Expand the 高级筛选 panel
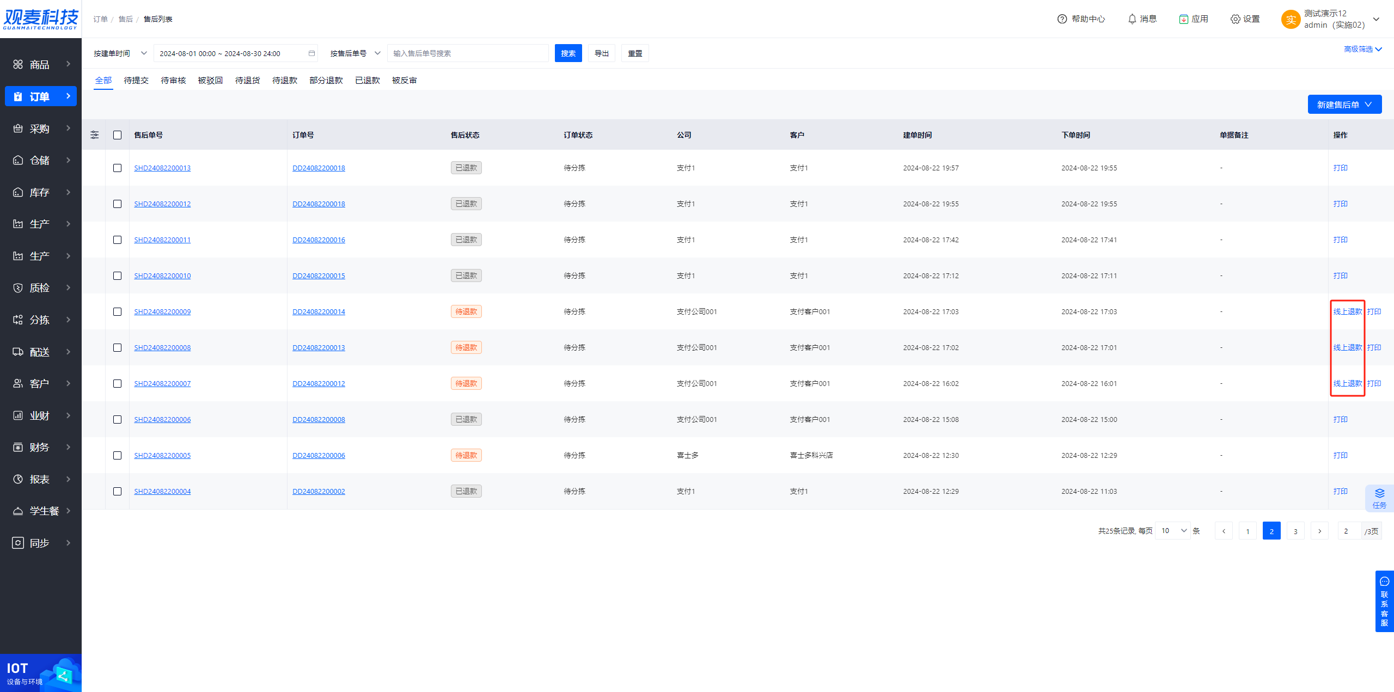The image size is (1394, 692). 1363,49
